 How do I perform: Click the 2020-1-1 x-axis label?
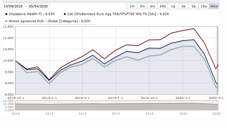tap(183, 98)
